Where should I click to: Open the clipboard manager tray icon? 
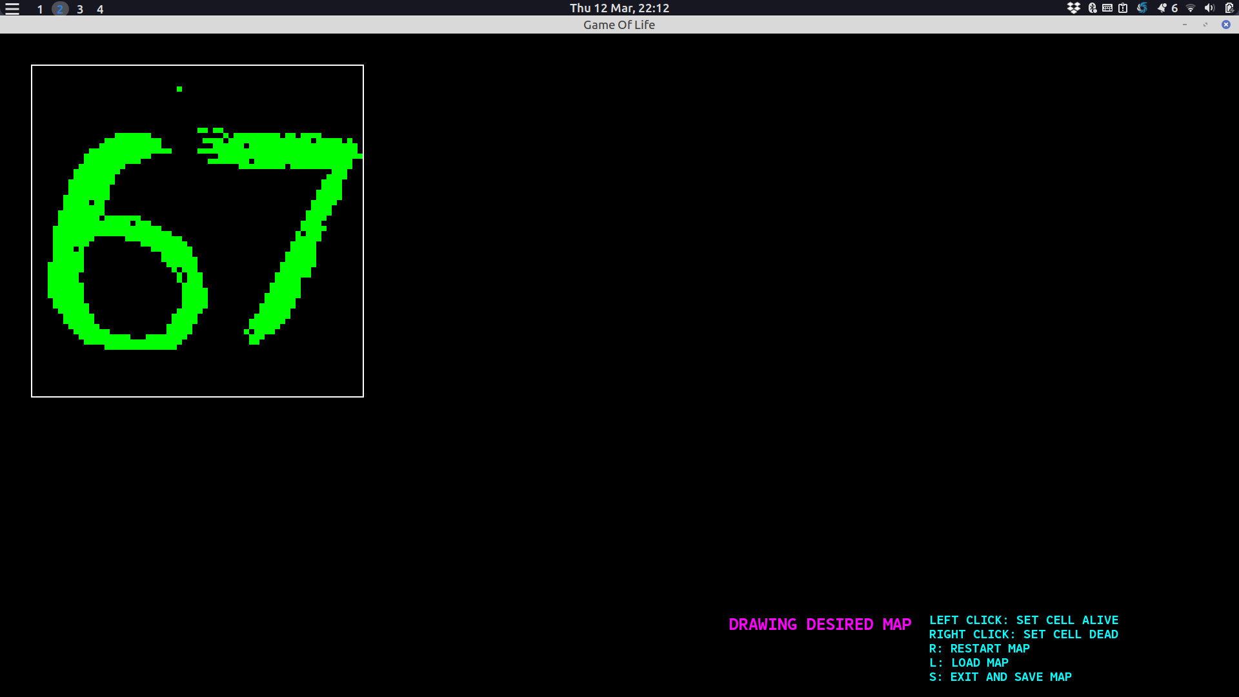click(x=1123, y=8)
